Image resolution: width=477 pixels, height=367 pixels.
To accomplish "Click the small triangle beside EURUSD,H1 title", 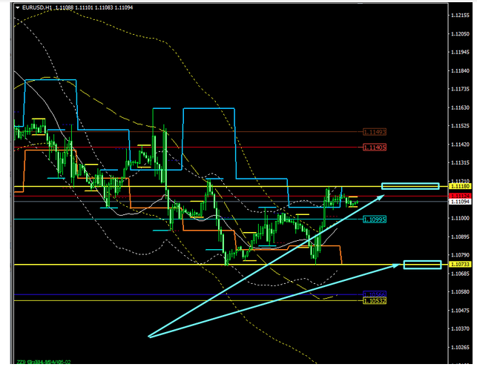I will (16, 7).
